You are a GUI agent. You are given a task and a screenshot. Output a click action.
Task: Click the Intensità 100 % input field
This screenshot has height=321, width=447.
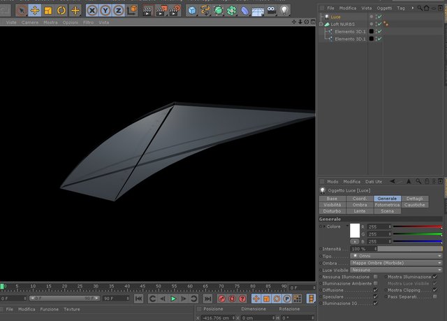(x=363, y=249)
